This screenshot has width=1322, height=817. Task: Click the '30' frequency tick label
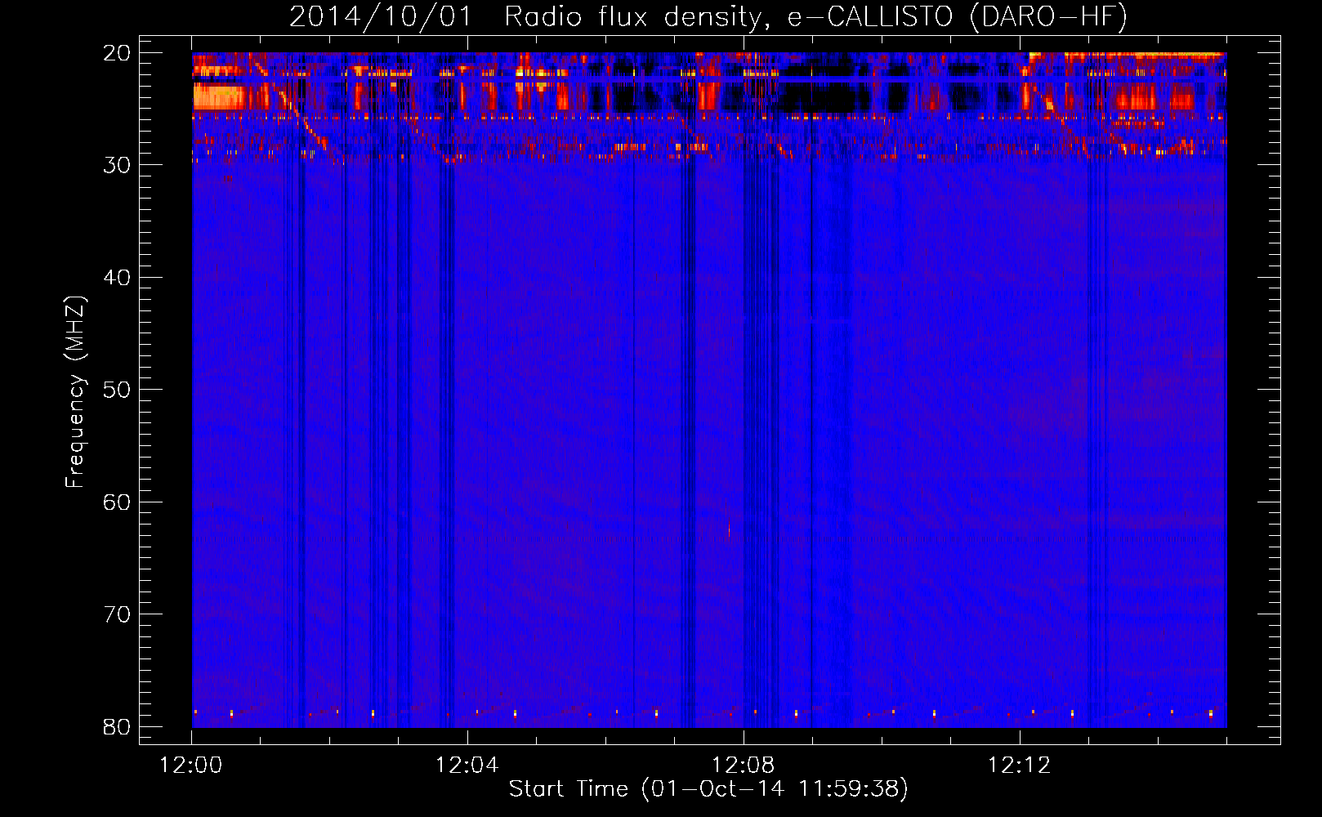point(117,165)
